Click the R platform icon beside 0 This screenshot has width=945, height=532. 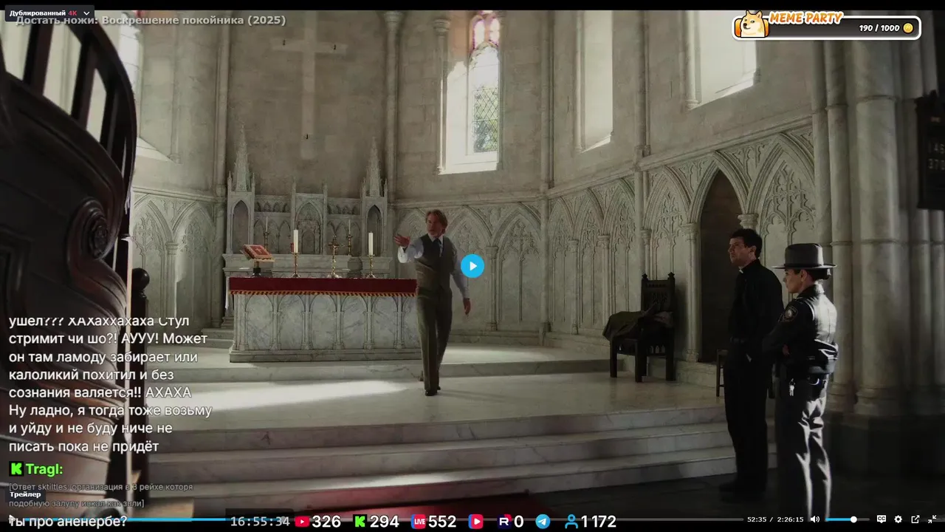(505, 522)
